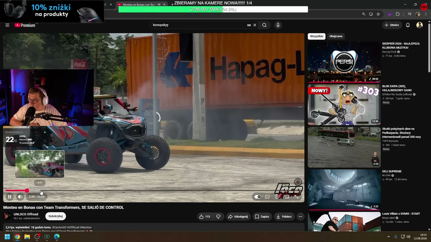
Task: Click the DeeJay Per$i channel name
Action: (x=389, y=52)
